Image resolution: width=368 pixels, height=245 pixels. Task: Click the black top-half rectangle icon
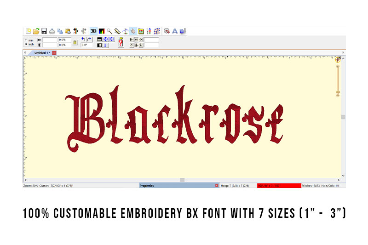click(99, 39)
